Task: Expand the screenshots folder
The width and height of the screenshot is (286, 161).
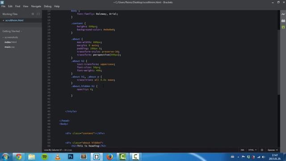Action: click(x=11, y=37)
